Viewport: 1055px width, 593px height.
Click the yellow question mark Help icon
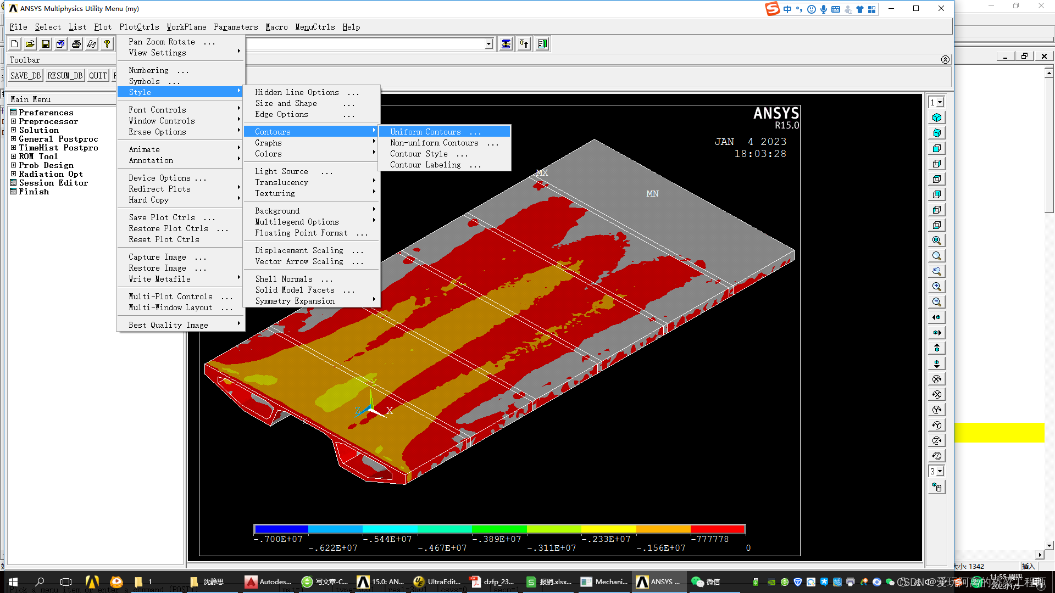(x=107, y=44)
